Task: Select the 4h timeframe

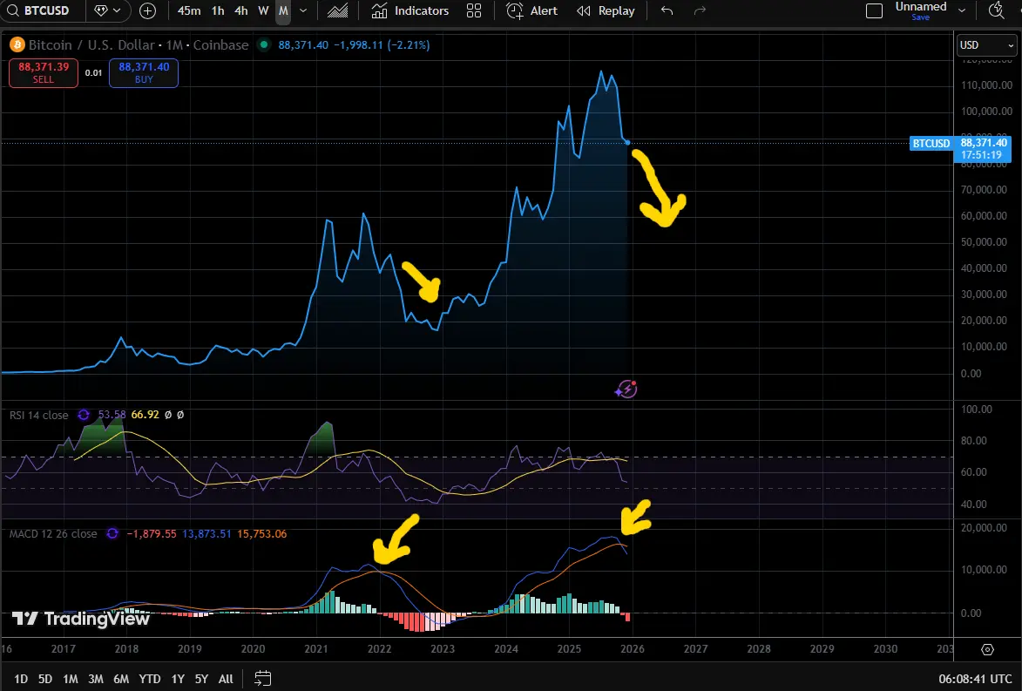Action: (241, 10)
